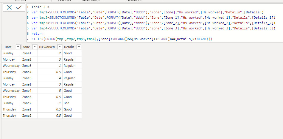Open the Details column filter dropdown
283x139 pixels.
(x=79, y=47)
